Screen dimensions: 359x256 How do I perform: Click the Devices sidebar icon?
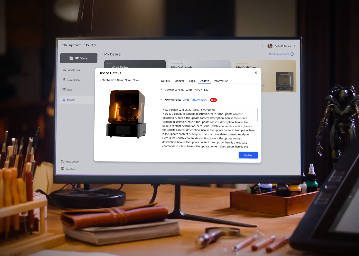pos(64,100)
